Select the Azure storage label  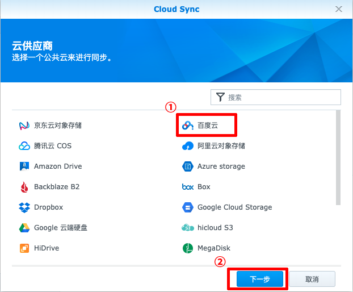click(221, 166)
